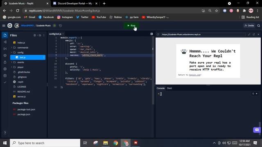Open the Version control sidebar panel
Viewport: 262px width, 147px height.
5,42
